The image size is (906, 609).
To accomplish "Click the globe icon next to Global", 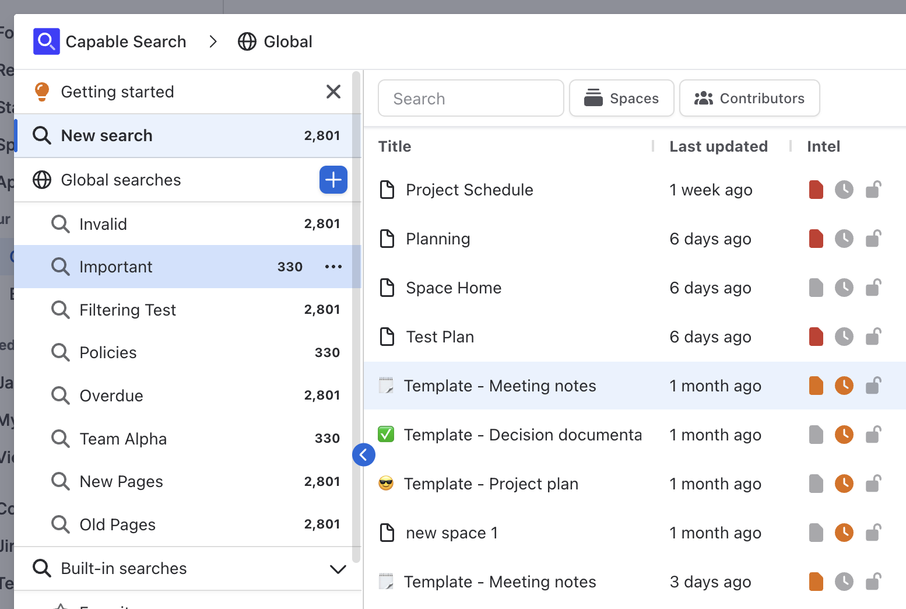I will tap(247, 41).
